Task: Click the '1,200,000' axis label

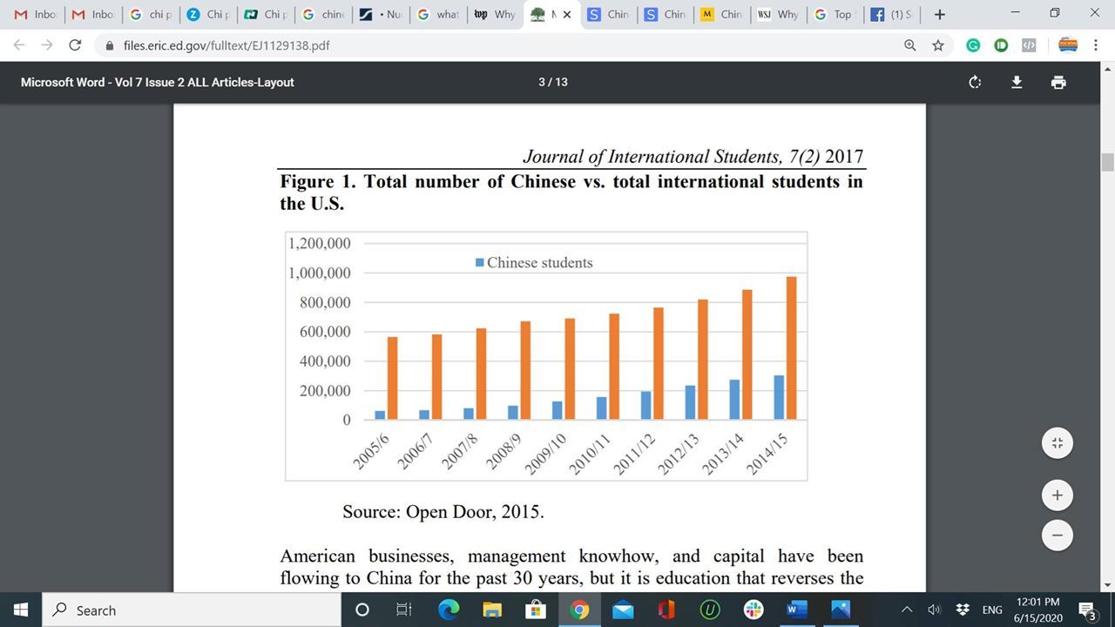Action: click(x=320, y=243)
